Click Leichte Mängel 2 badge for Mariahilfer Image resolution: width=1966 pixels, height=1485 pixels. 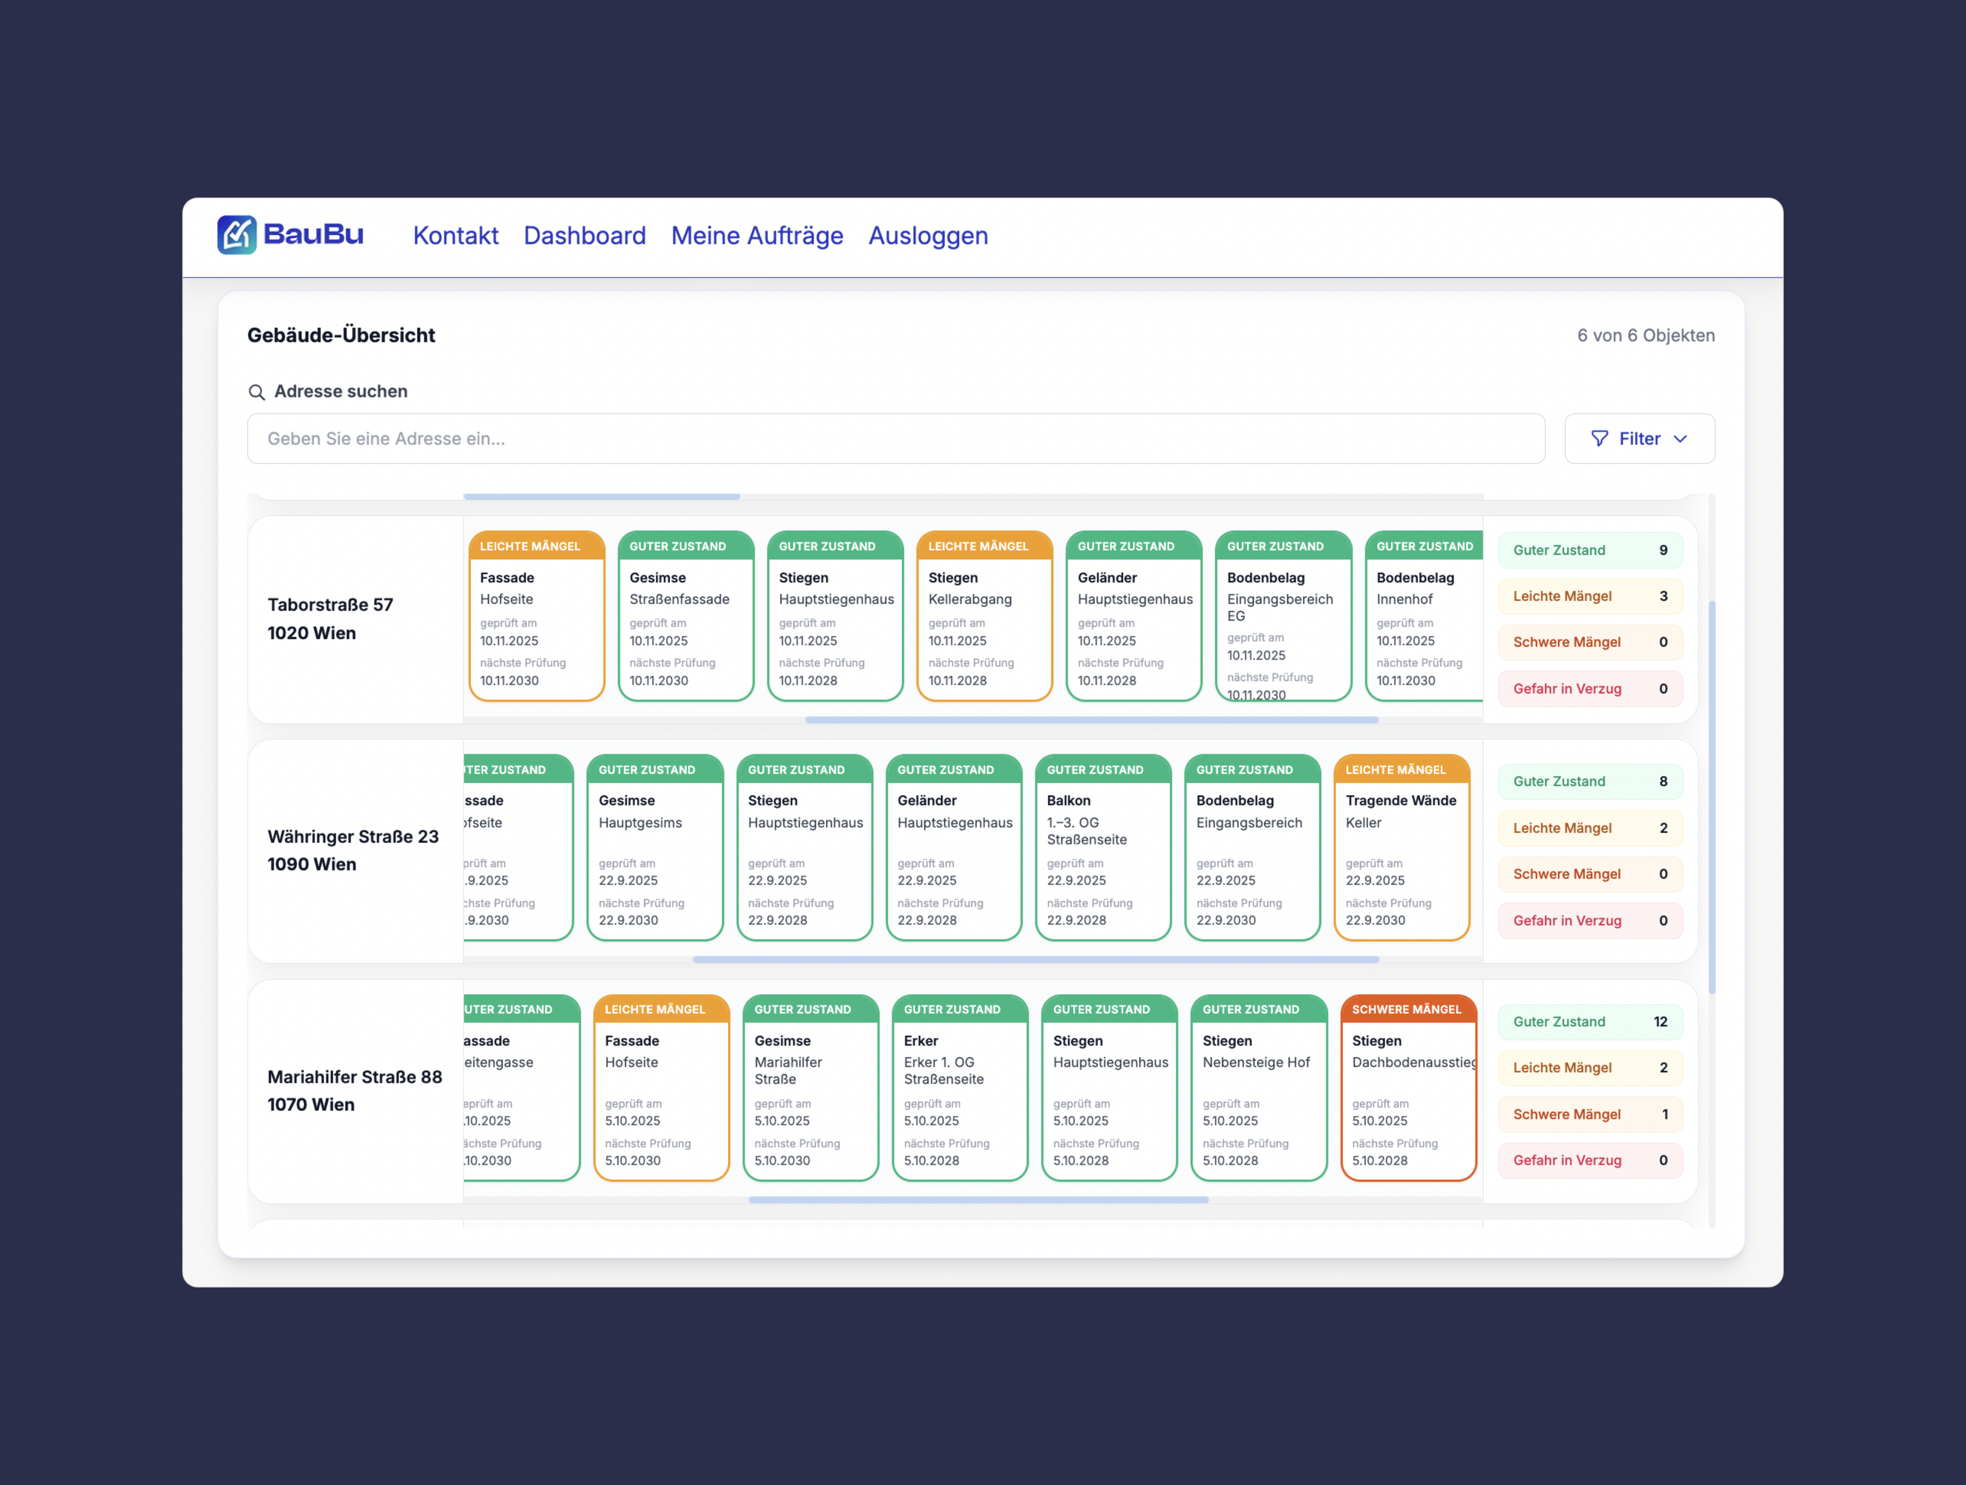pyautogui.click(x=1590, y=1068)
